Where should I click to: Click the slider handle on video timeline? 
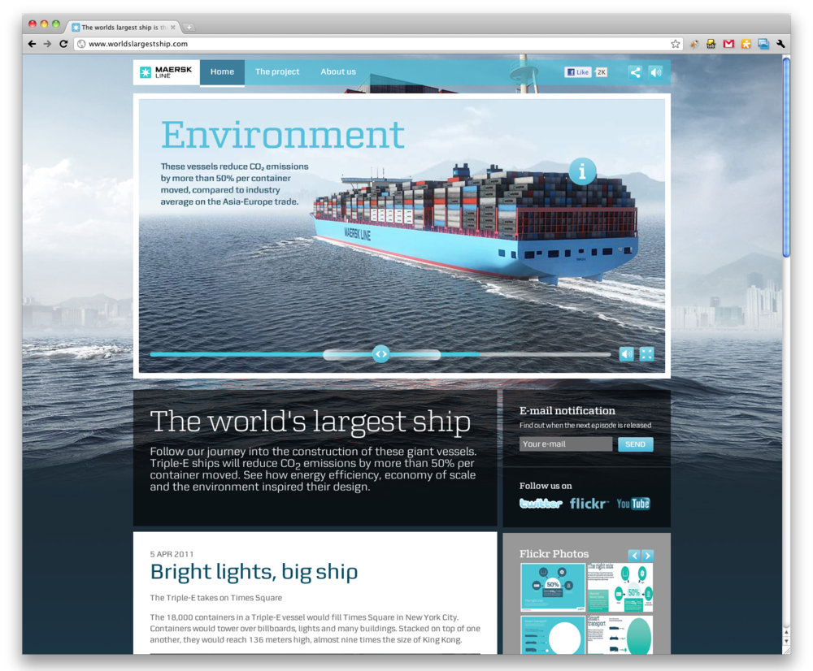(x=381, y=354)
